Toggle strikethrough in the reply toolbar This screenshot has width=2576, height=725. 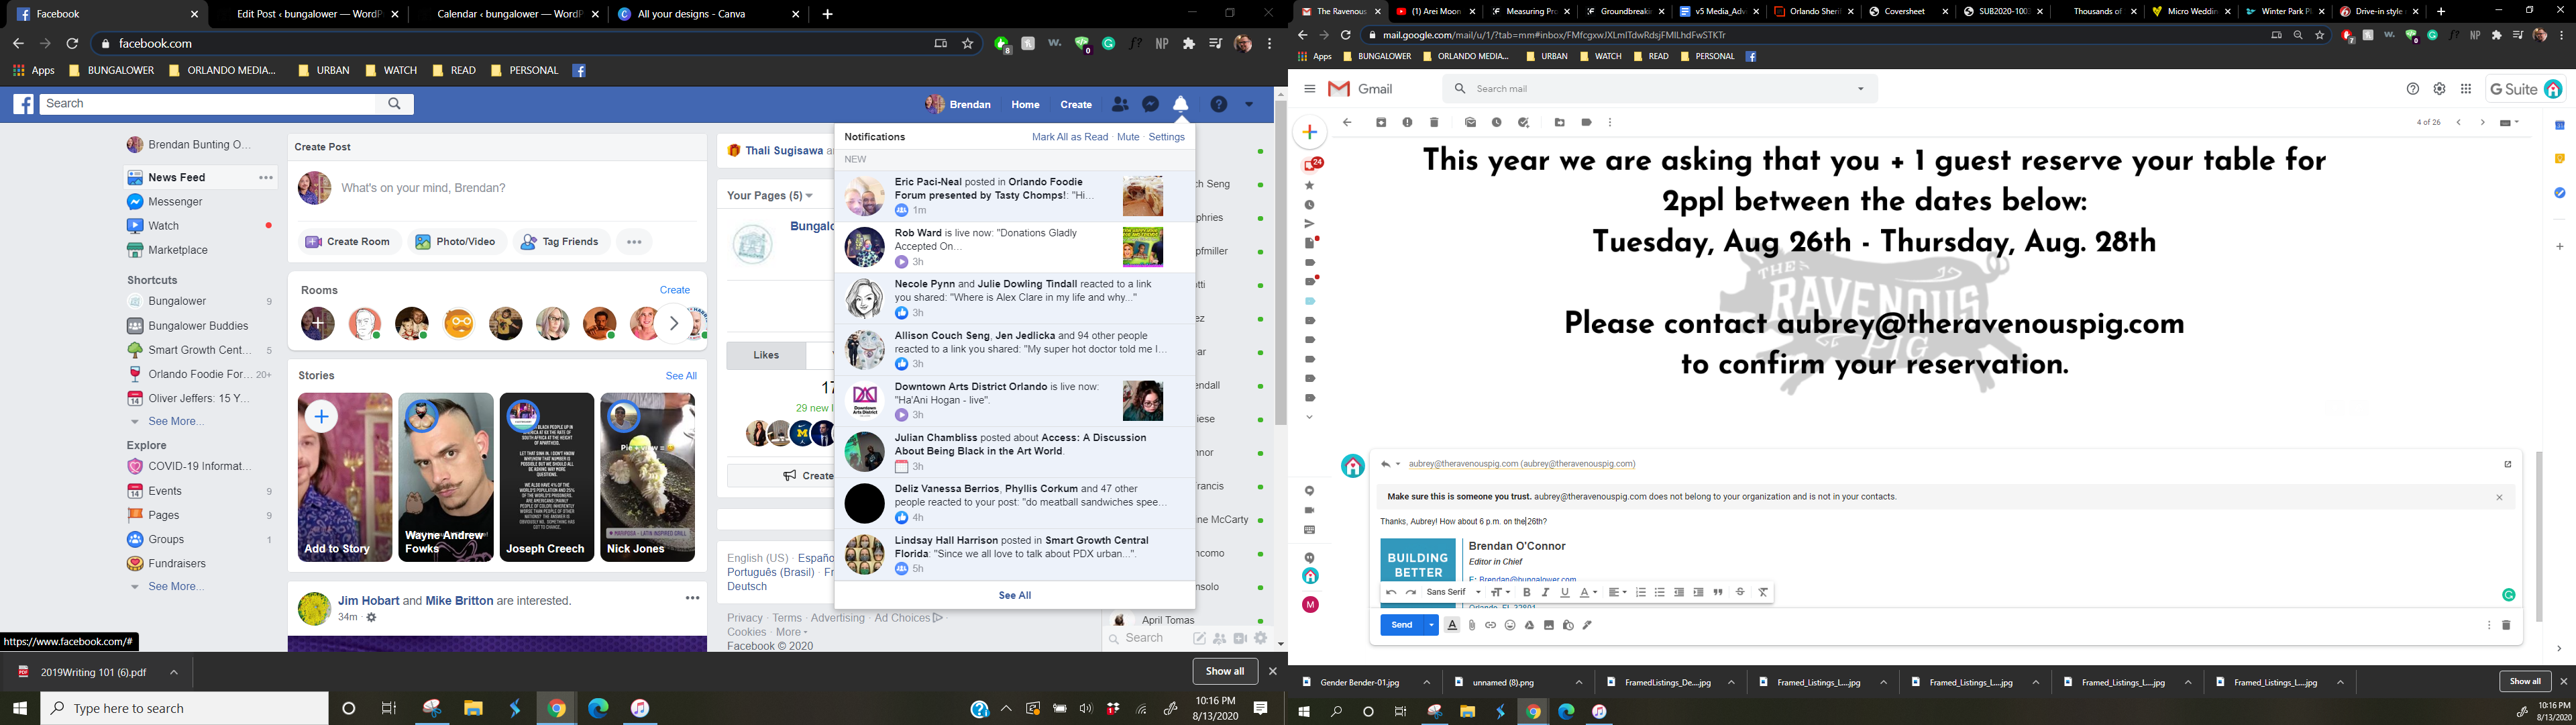pyautogui.click(x=1740, y=593)
